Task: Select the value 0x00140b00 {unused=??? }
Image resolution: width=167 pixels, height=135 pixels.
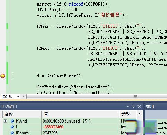Action: pyautogui.click(x=67, y=121)
